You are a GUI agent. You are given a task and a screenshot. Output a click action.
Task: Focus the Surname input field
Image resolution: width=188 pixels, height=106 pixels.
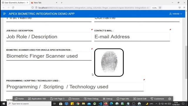point(137,20)
